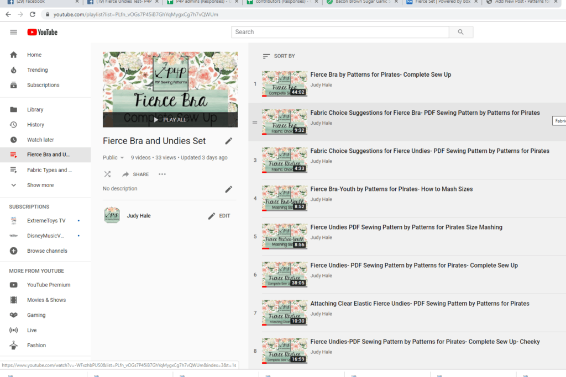Open Fierce Bra-Youth How to Mash Sizes video

click(x=391, y=189)
